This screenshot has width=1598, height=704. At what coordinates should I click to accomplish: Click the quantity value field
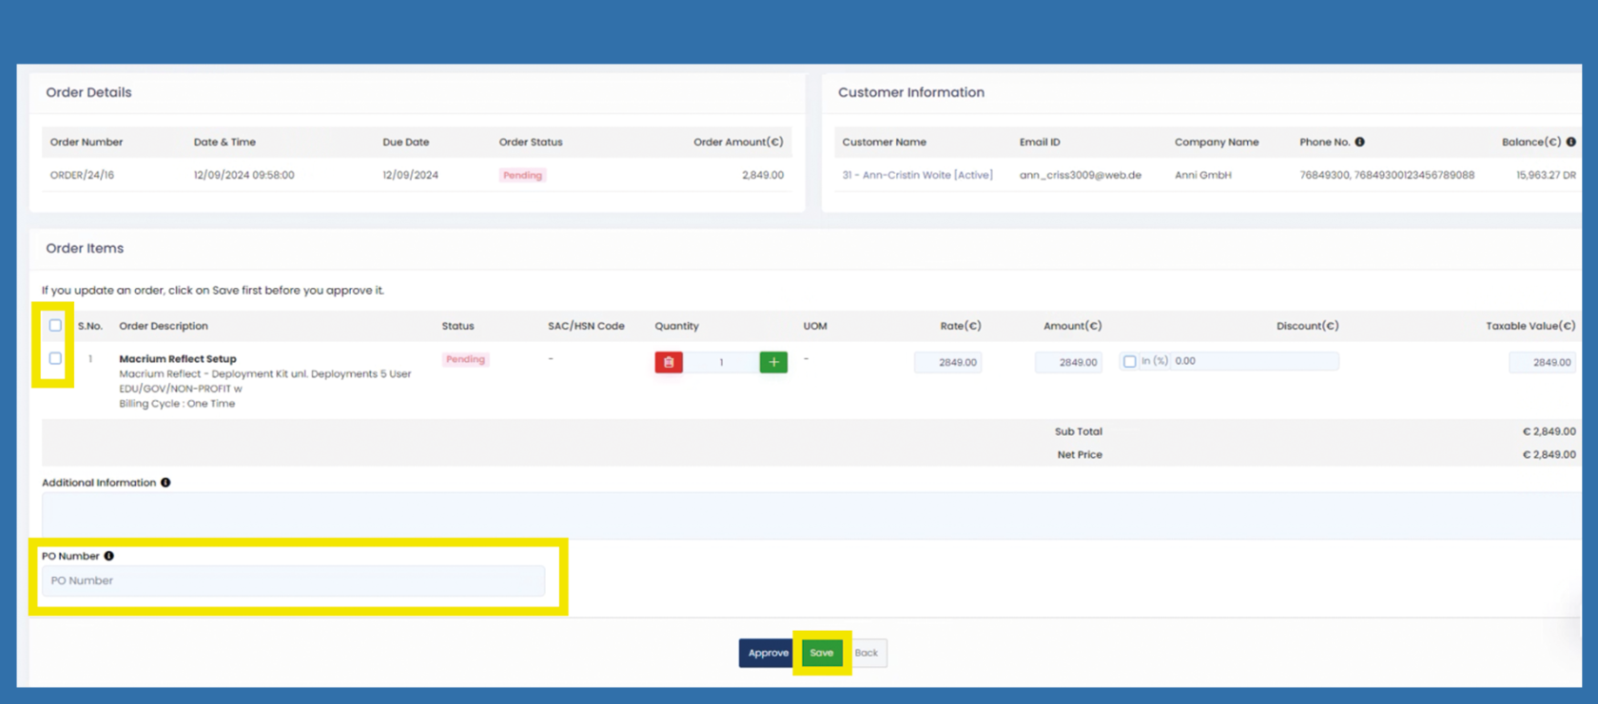click(721, 362)
